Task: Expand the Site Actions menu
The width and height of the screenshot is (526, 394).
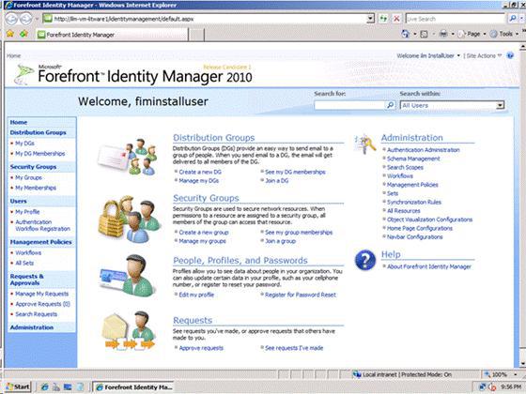Action: [484, 55]
